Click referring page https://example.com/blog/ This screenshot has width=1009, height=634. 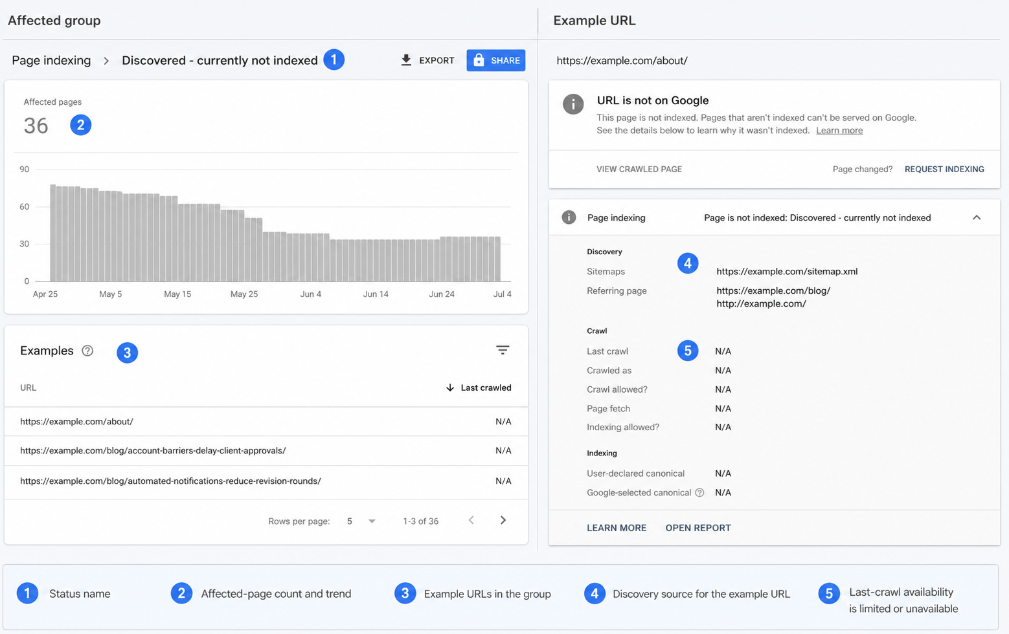(773, 290)
